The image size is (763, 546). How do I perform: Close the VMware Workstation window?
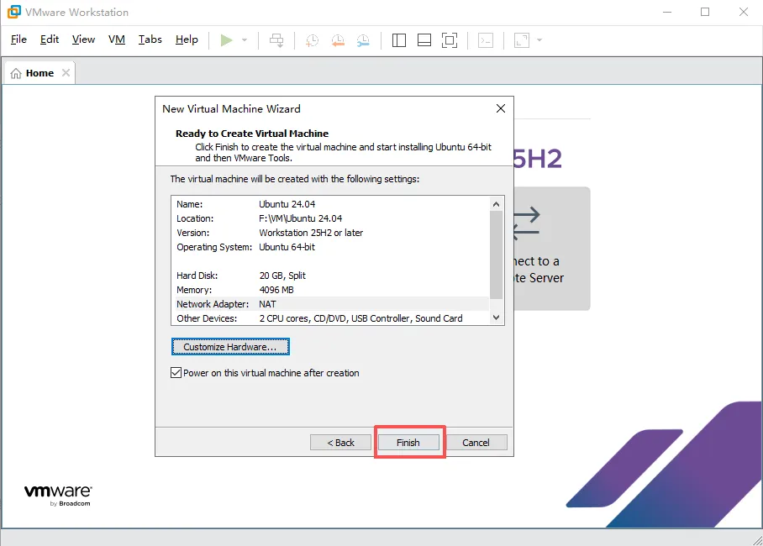(744, 12)
